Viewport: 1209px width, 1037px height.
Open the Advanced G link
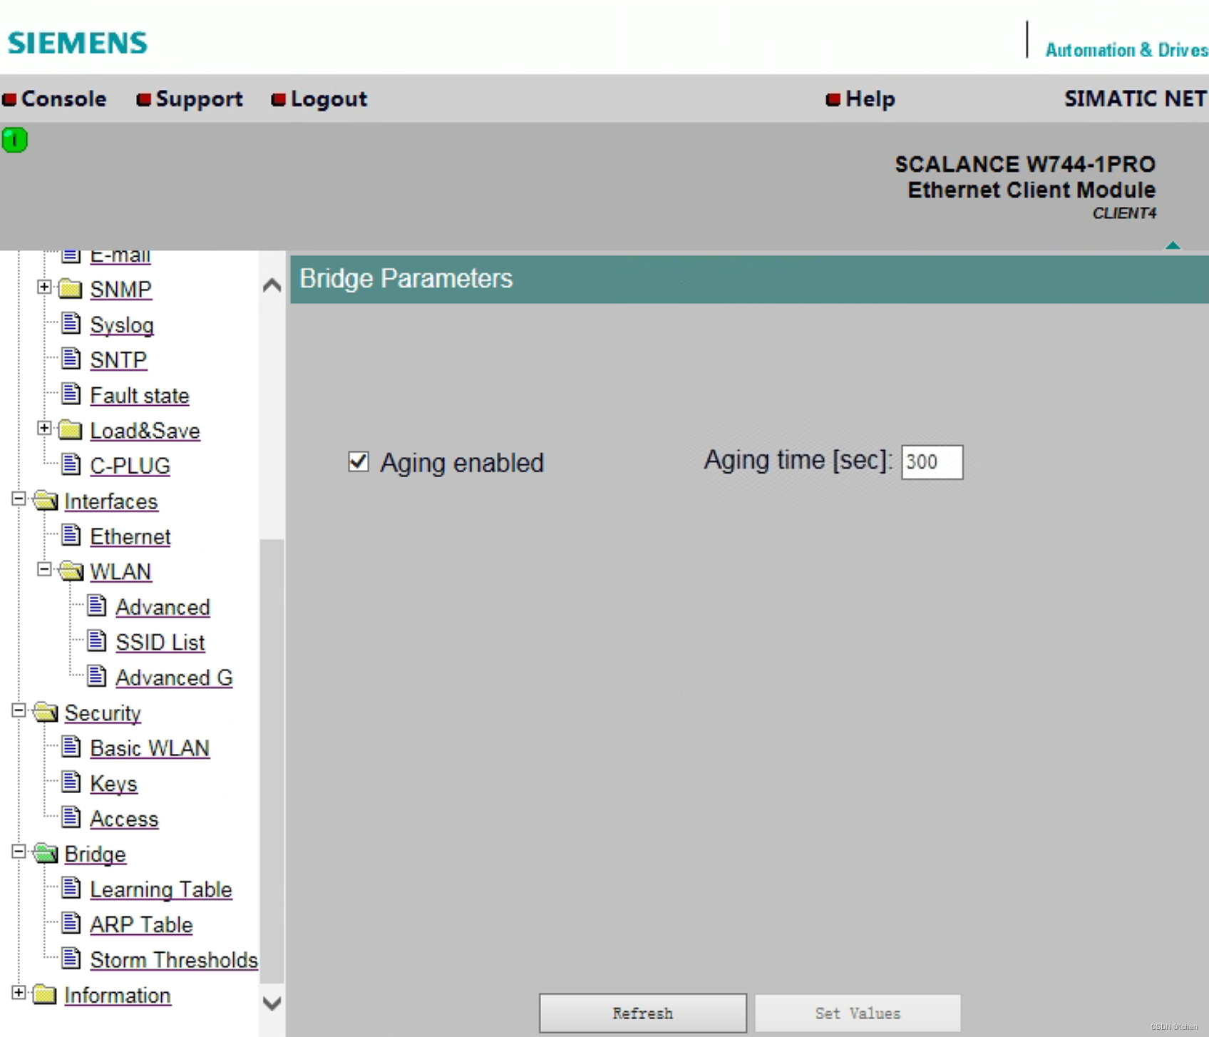pyautogui.click(x=174, y=678)
